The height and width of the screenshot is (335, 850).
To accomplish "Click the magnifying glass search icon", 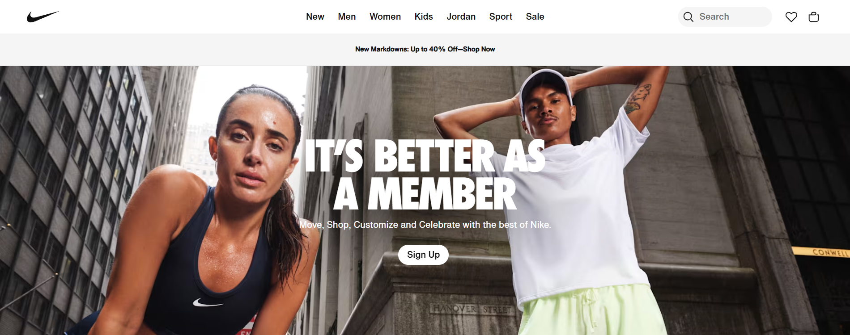I will tap(688, 17).
